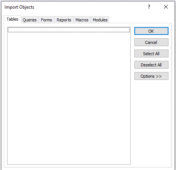Viewport: 176px width, 170px height.
Task: Select the Tables tab
Action: (x=12, y=19)
